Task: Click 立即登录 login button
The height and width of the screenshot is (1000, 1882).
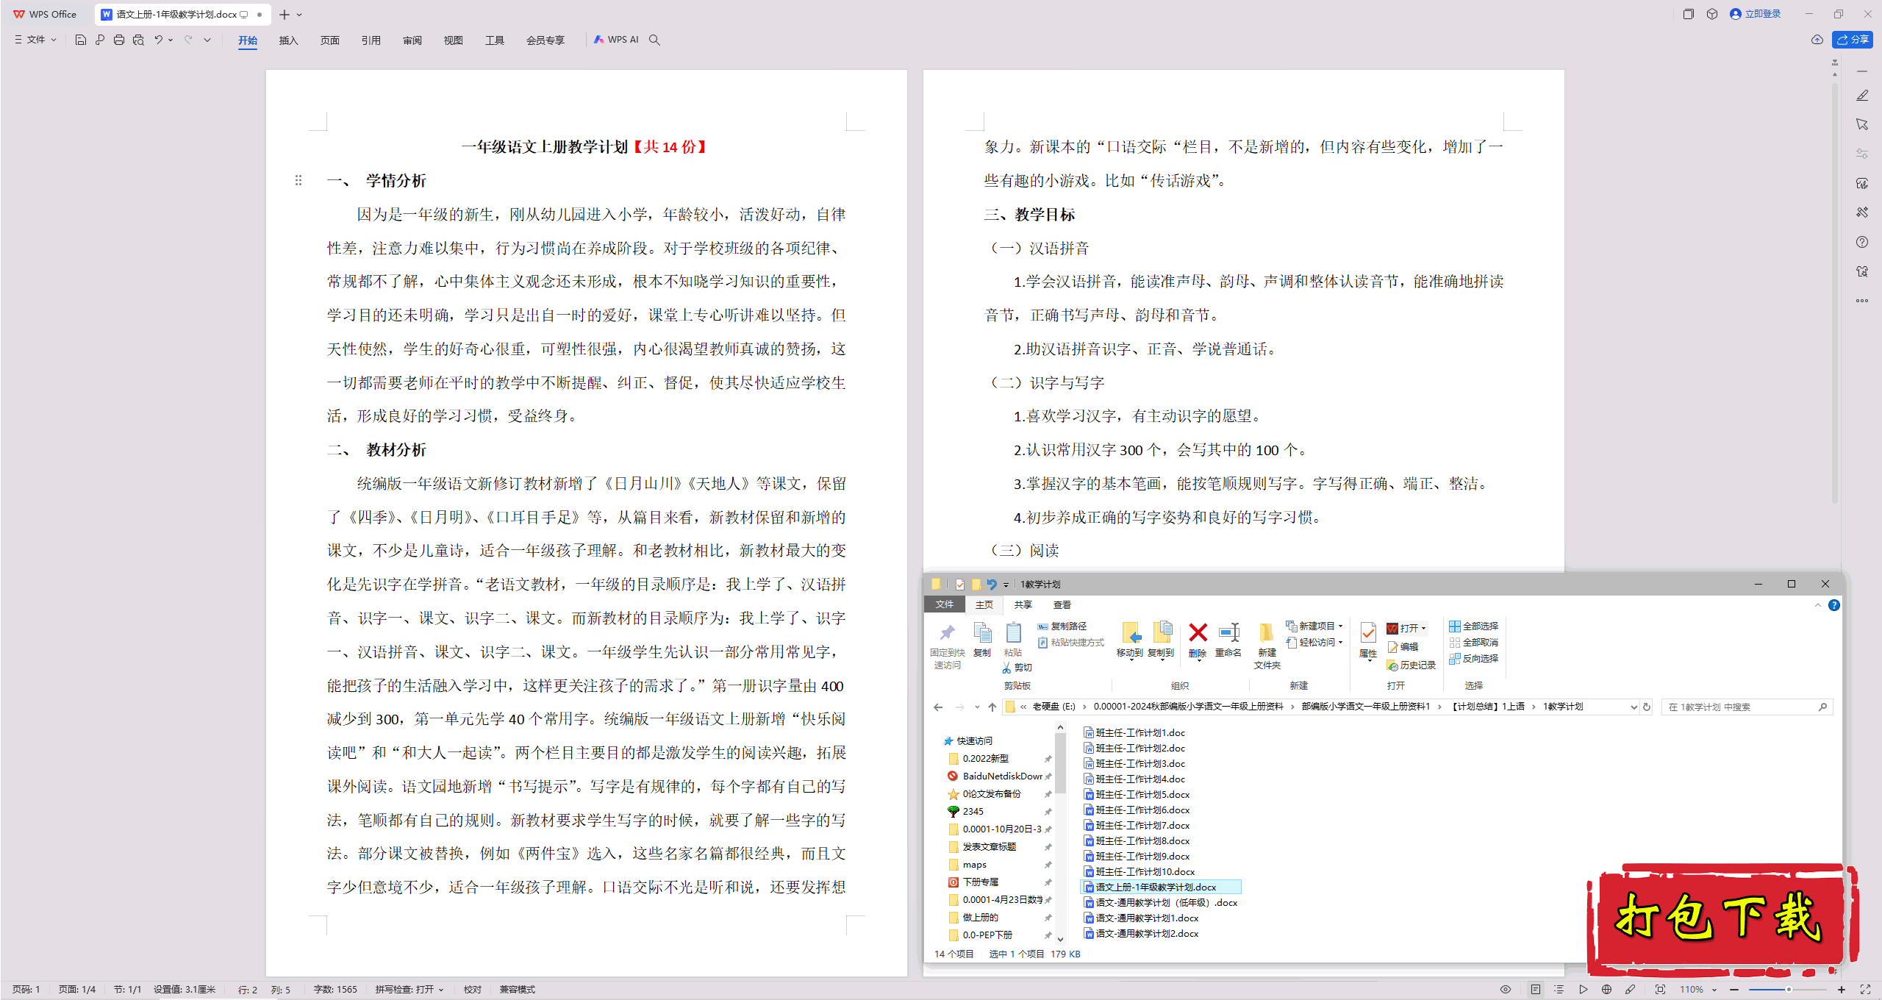Action: (1756, 14)
